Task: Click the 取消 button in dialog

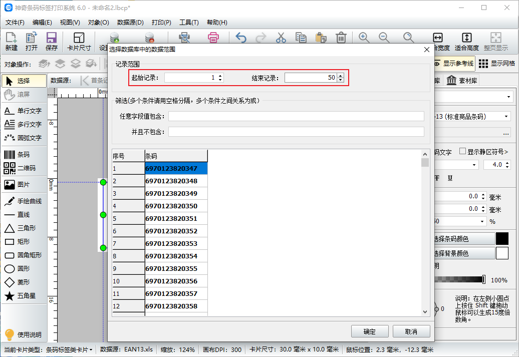Action: pyautogui.click(x=411, y=331)
